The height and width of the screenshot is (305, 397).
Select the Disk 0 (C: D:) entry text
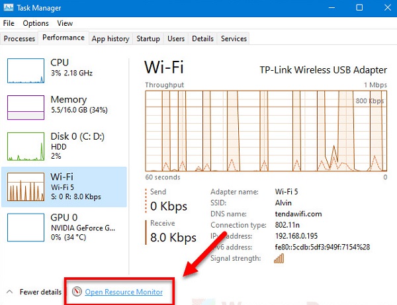click(77, 146)
